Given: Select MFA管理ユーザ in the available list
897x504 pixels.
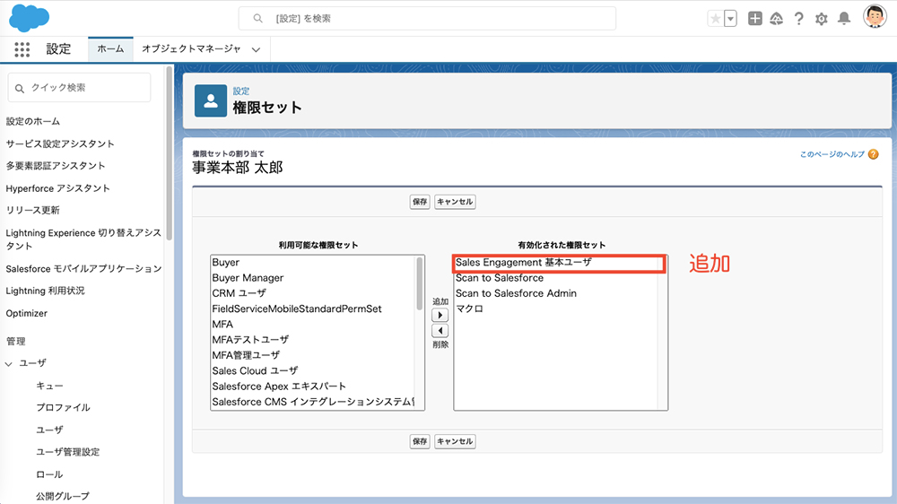Looking at the screenshot, I should 246,355.
